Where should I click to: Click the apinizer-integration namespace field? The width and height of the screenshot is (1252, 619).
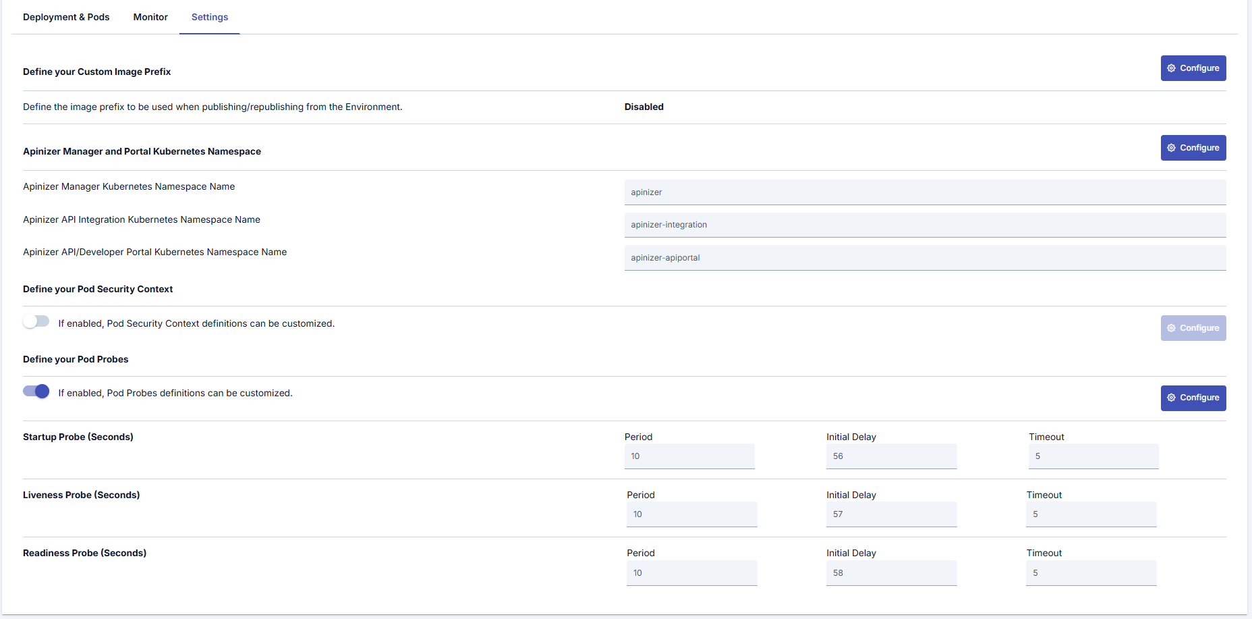click(925, 225)
